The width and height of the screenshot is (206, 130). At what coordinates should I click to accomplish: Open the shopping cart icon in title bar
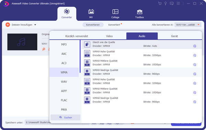160,3
